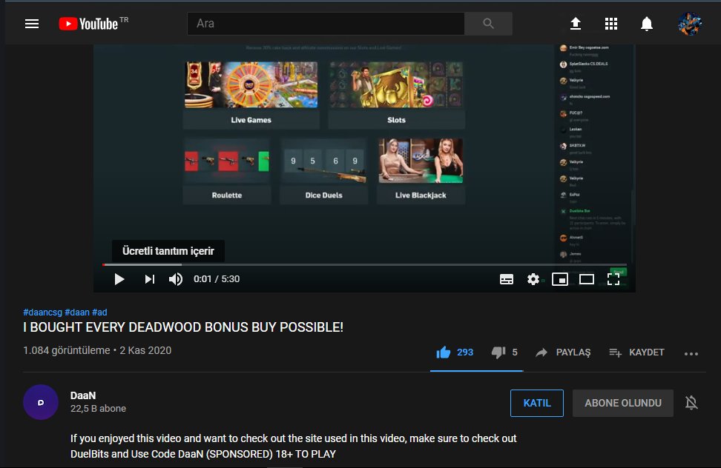Toggle channel notification bell off icon

pyautogui.click(x=691, y=403)
